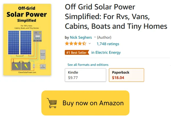
Task: Click the solar panels illustration on the cover
Action: [20, 43]
